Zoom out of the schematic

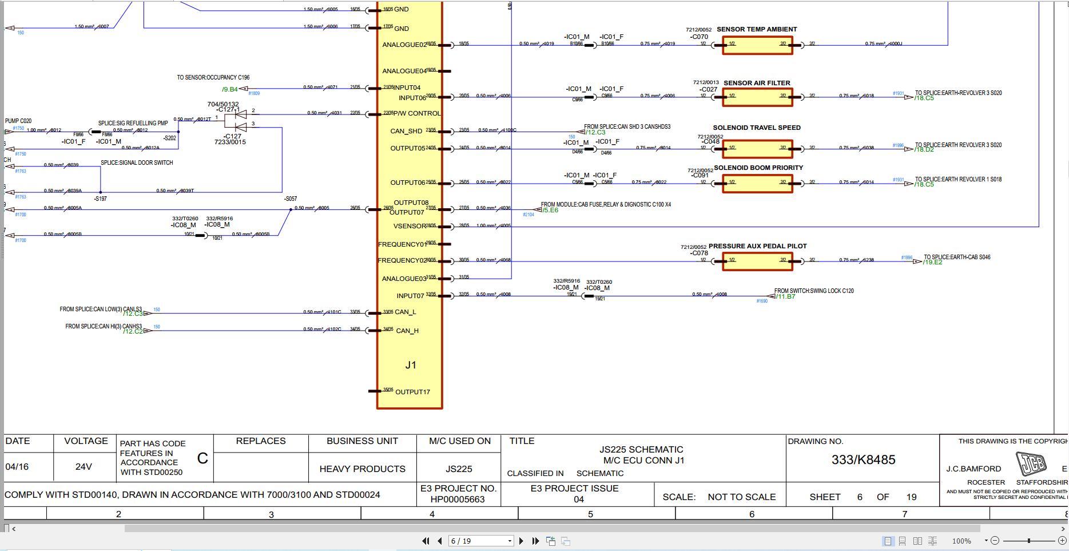click(x=995, y=541)
